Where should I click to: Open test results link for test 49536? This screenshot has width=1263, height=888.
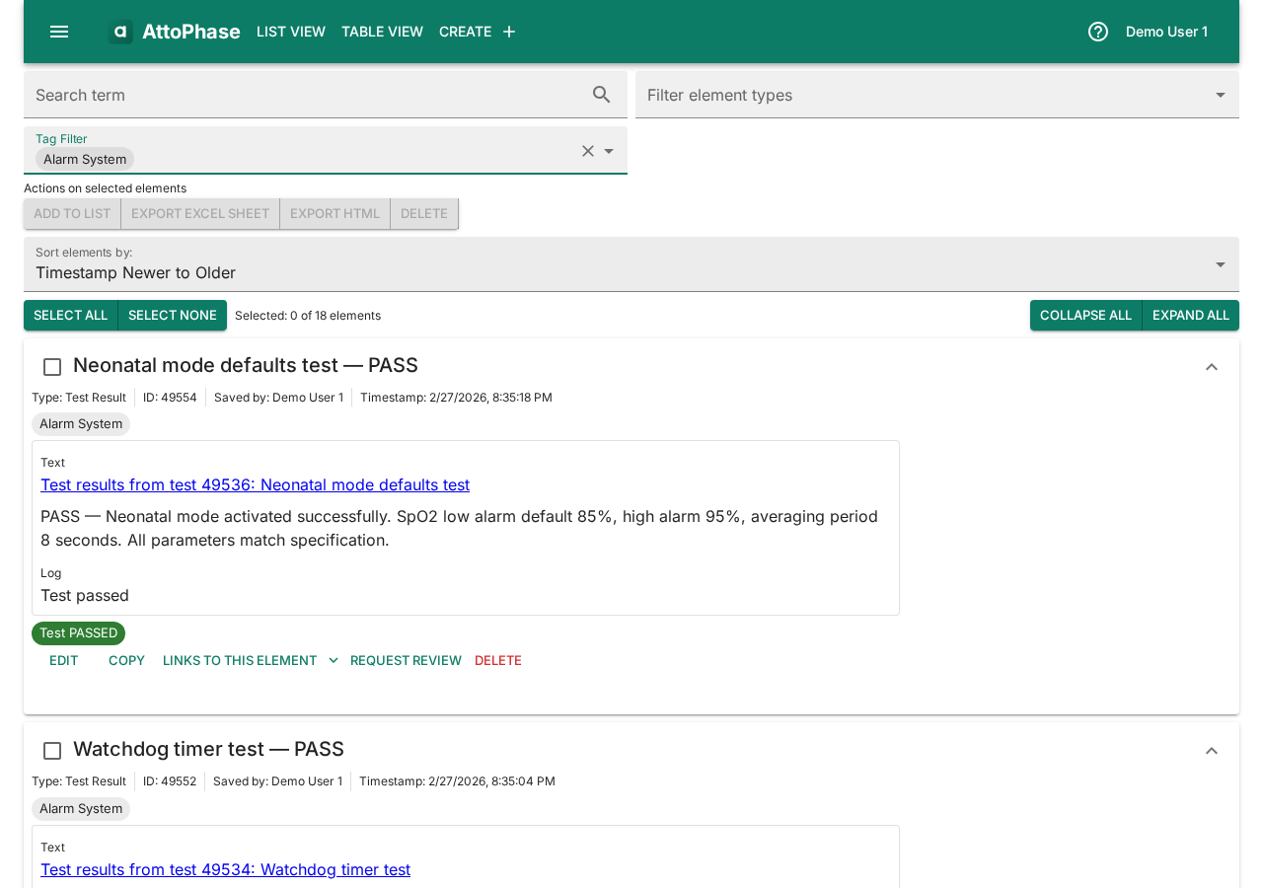tap(255, 484)
